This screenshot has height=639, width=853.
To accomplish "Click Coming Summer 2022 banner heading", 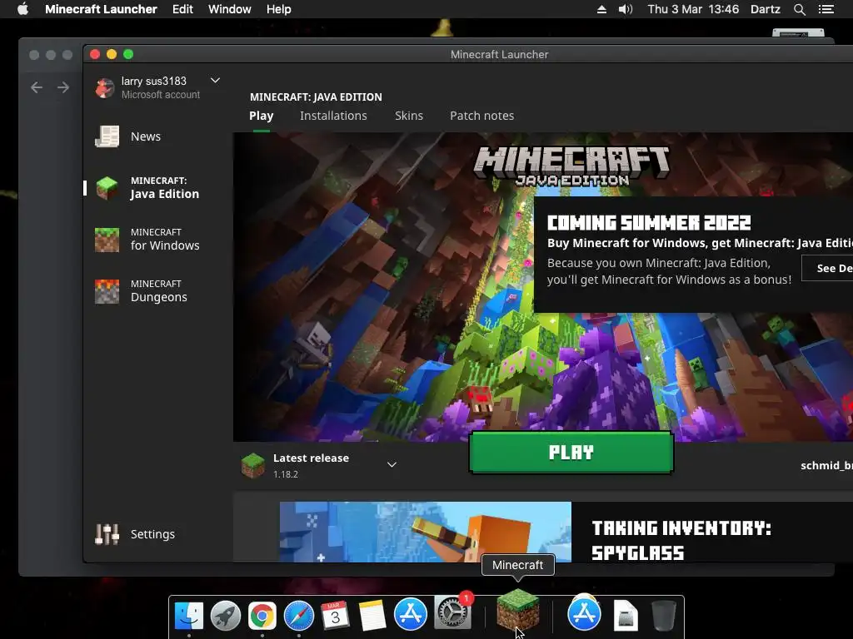I will 648,223.
